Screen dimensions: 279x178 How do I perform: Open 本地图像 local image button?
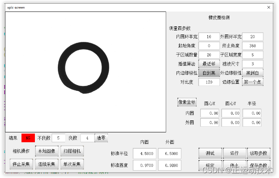[x=47, y=151]
